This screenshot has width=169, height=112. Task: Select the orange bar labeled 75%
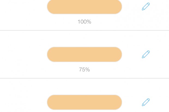84,54
